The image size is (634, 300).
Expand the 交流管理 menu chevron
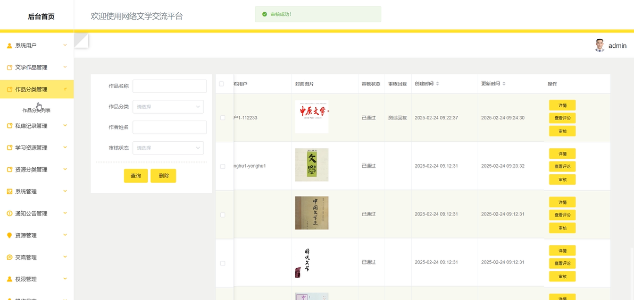[x=65, y=257]
